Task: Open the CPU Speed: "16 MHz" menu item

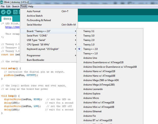Action: [49, 44]
